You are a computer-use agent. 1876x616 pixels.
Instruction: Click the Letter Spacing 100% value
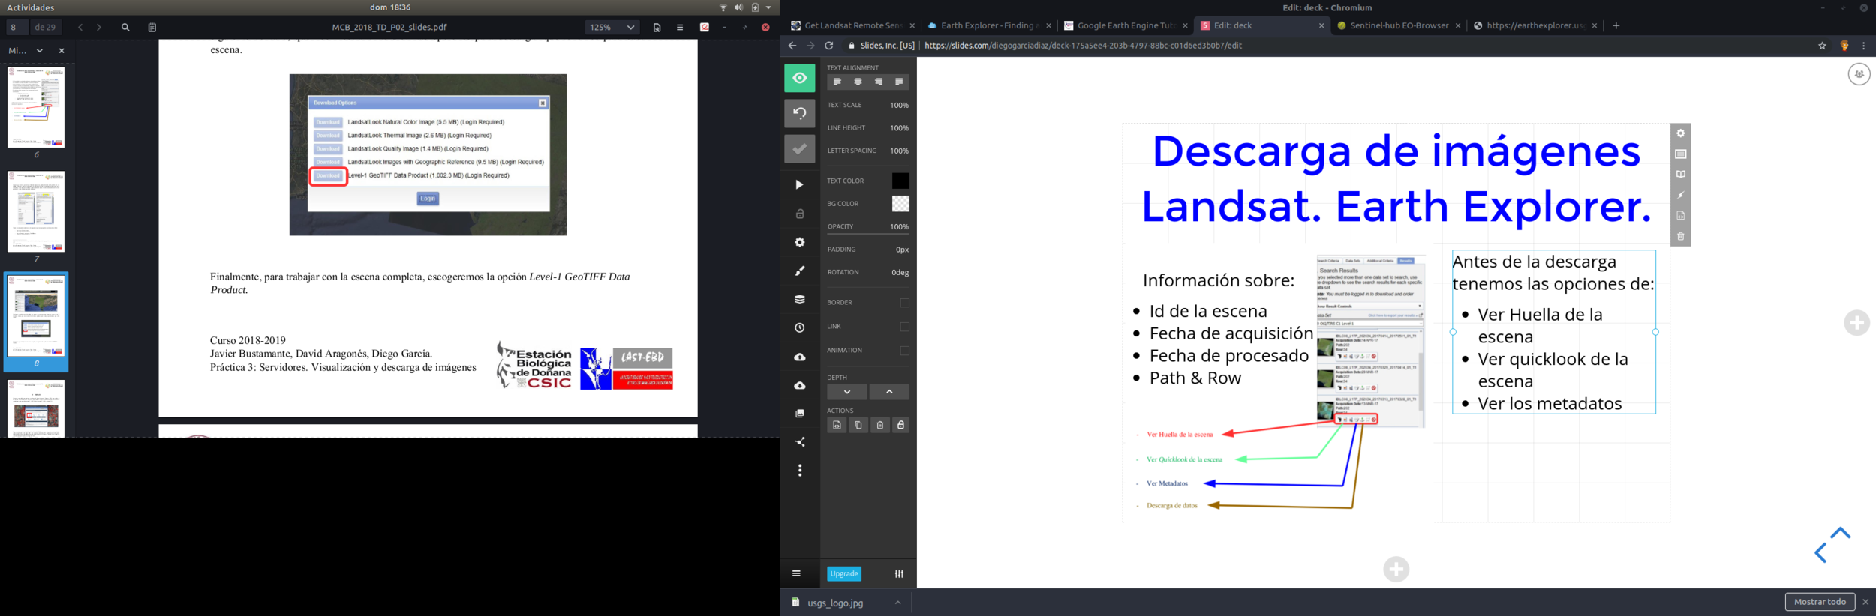click(x=899, y=151)
